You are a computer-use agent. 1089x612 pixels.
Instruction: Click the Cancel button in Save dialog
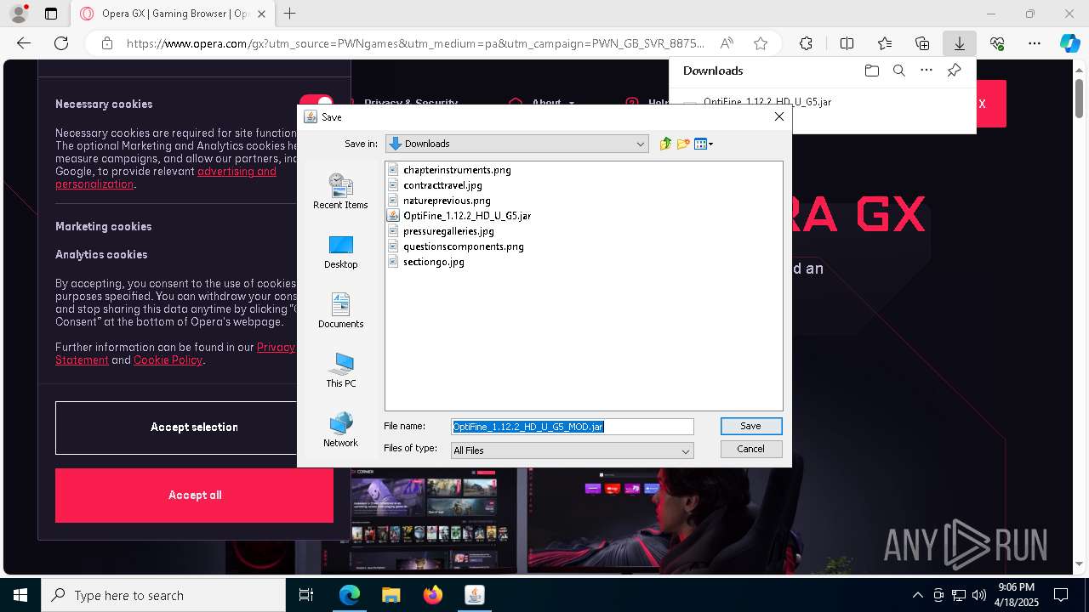tap(750, 449)
